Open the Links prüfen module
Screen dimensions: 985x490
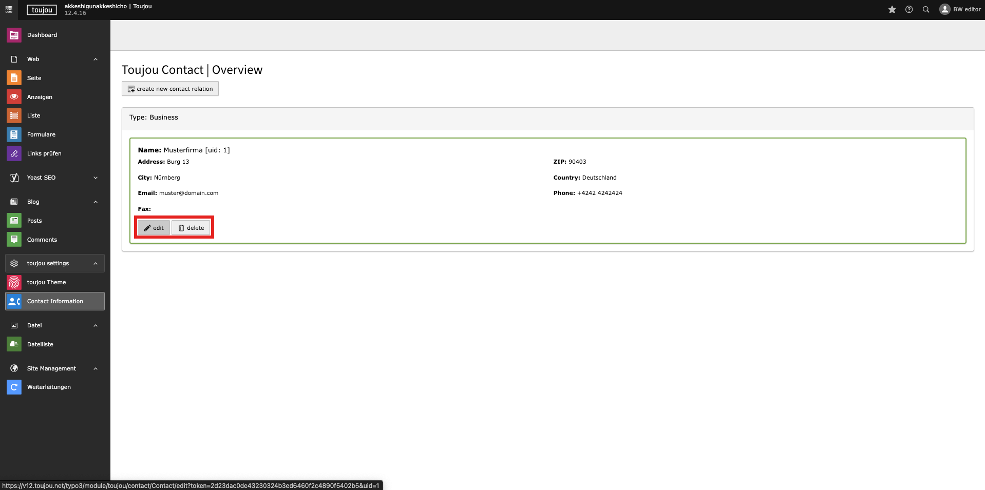44,153
